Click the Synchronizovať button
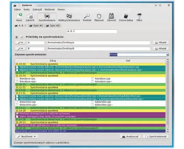The width and height of the screenshot is (184, 149). click(156, 136)
